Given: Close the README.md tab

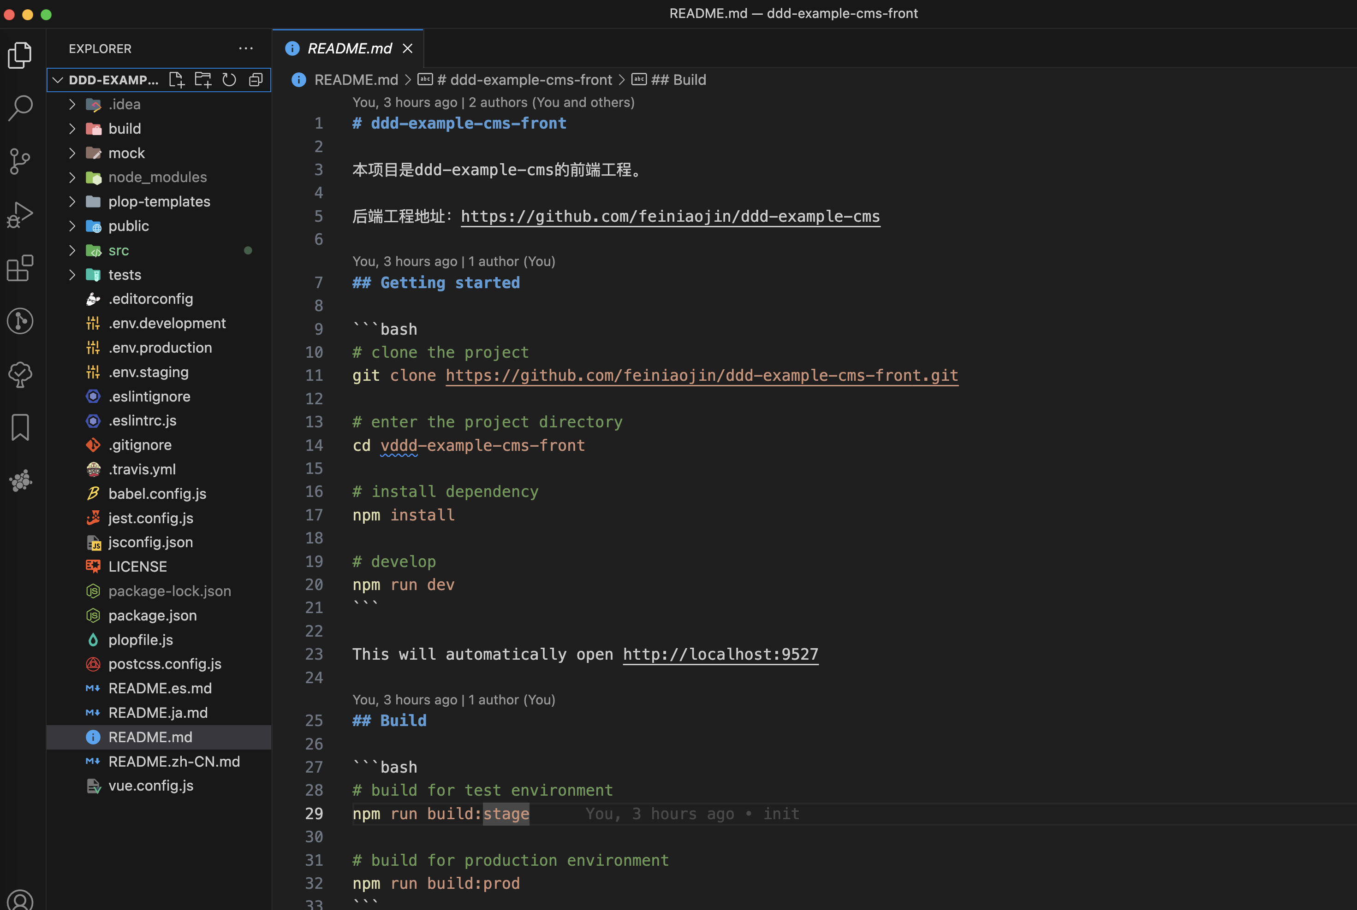Looking at the screenshot, I should point(408,48).
